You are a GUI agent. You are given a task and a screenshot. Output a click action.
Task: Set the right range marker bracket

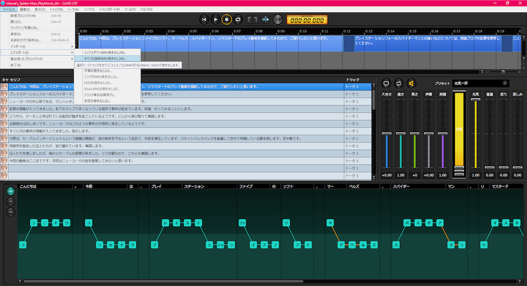(x=255, y=20)
